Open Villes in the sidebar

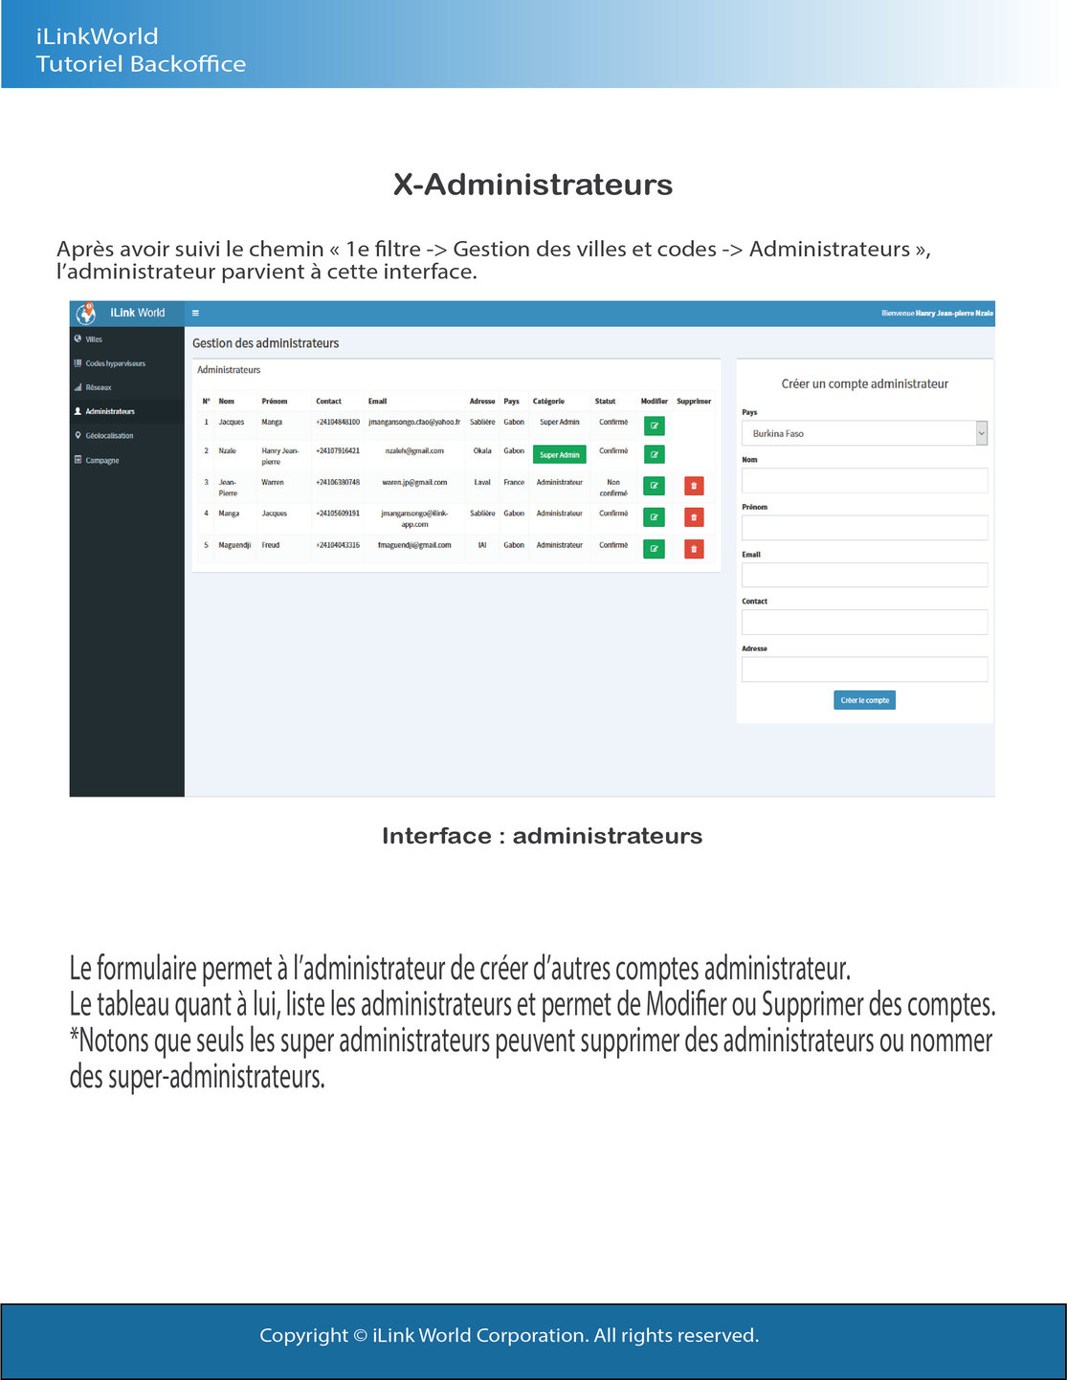click(x=94, y=340)
